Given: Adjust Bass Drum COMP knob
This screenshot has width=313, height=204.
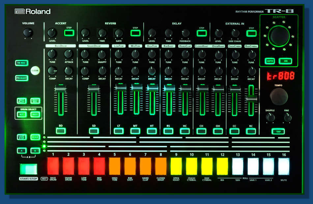Looking at the screenshot, I should tap(52, 71).
